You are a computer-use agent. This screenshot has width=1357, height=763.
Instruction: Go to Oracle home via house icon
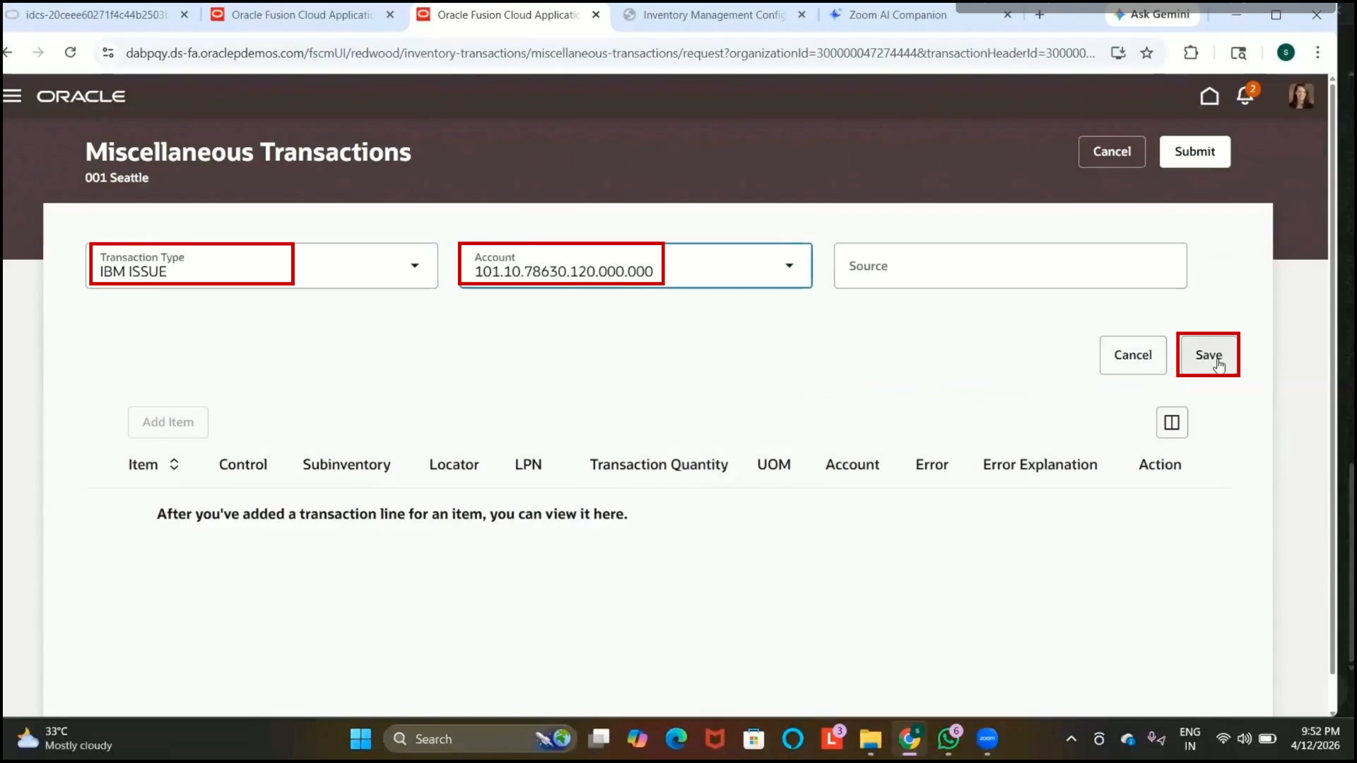(1209, 96)
